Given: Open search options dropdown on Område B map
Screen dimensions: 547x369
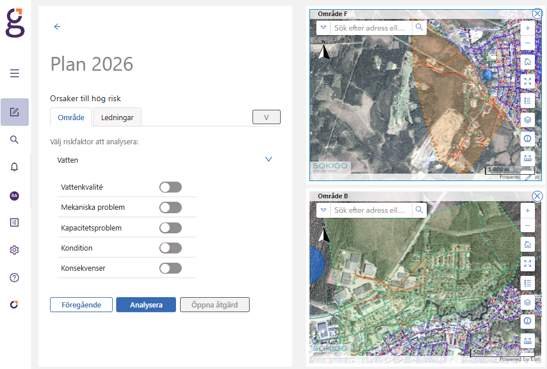Looking at the screenshot, I should tap(323, 210).
